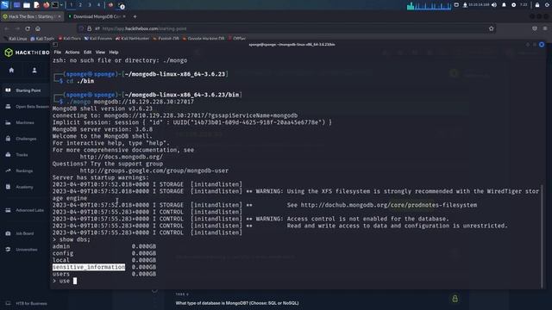Go to the browser home page

pyautogui.click(x=38, y=28)
